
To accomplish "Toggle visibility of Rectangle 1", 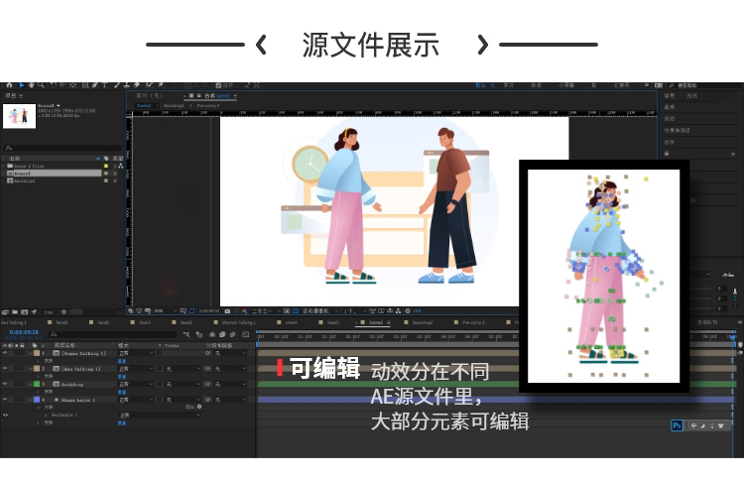I will coord(5,415).
